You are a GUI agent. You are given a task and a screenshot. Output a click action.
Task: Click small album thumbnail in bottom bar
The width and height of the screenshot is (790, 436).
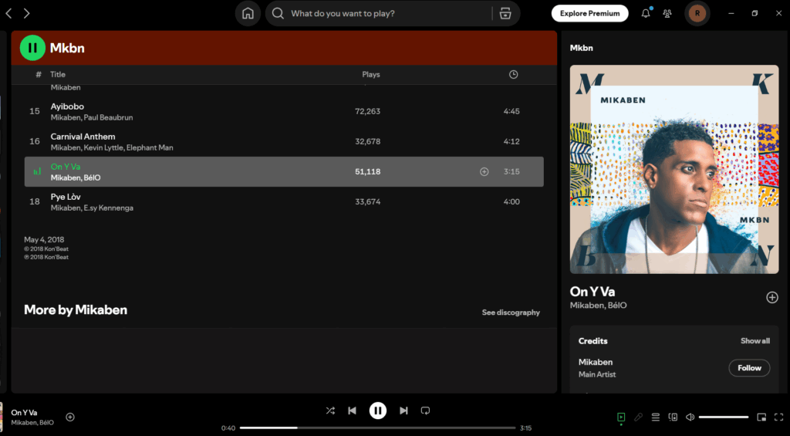[x=2, y=417]
